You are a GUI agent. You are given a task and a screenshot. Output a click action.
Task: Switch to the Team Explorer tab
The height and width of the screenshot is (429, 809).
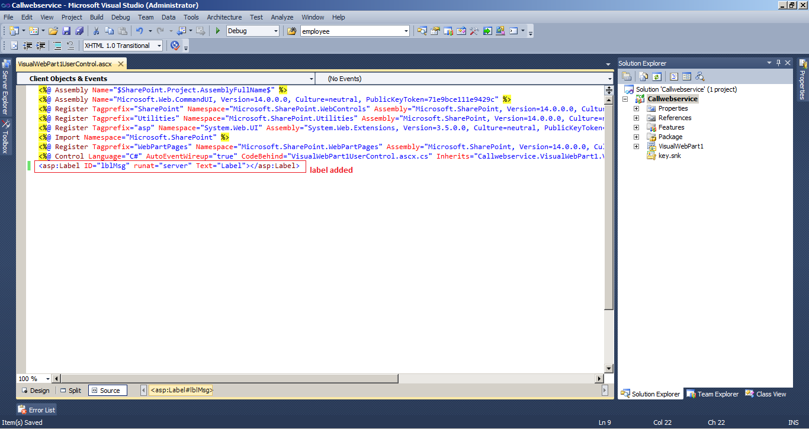713,394
